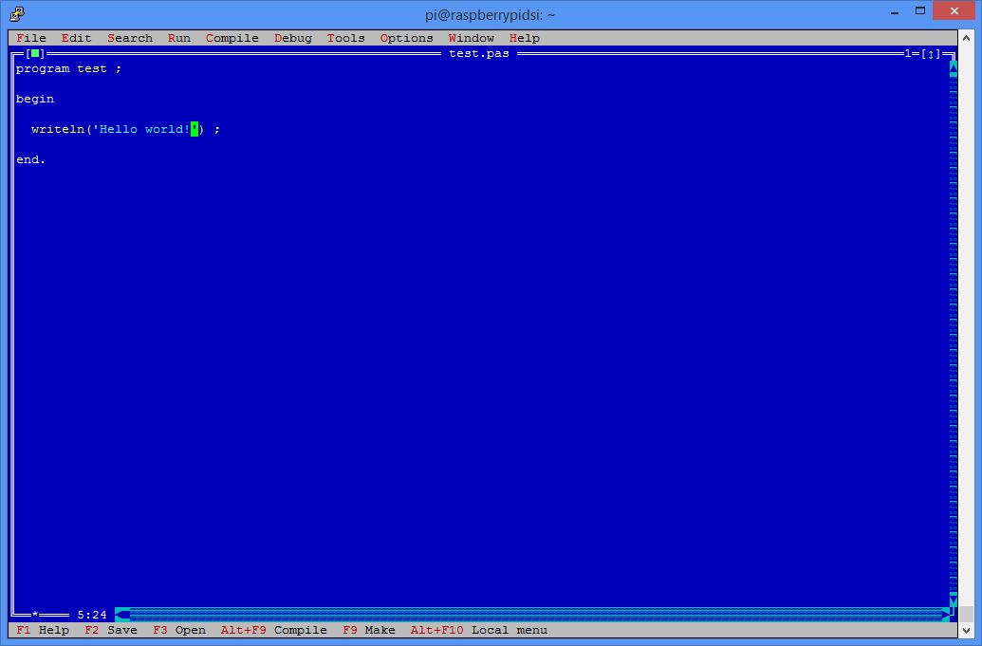982x646 pixels.
Task: Close test.pas window with the green close box
Action: pyautogui.click(x=35, y=53)
